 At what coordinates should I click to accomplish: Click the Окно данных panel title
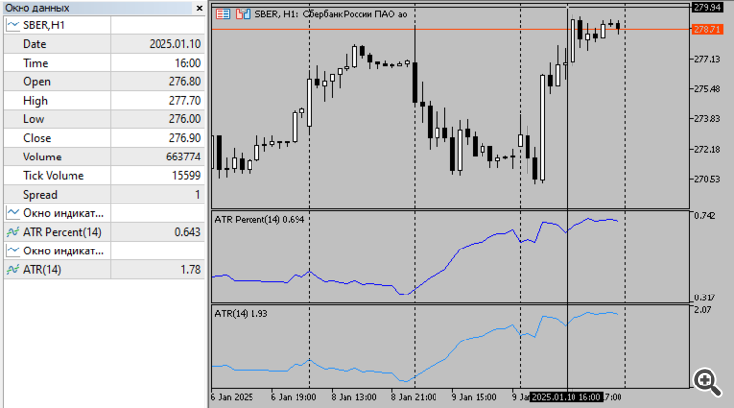tap(37, 8)
